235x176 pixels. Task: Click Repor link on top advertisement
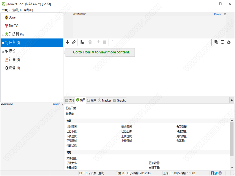pos(218,14)
